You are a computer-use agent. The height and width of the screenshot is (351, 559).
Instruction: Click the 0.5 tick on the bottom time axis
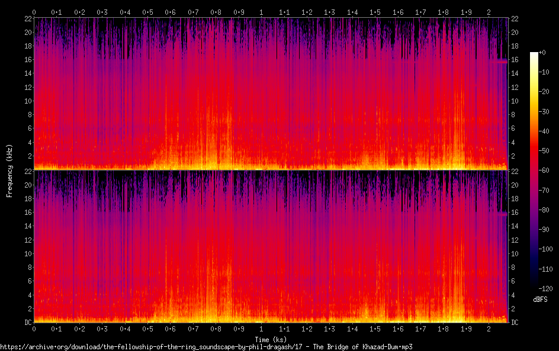pyautogui.click(x=147, y=329)
